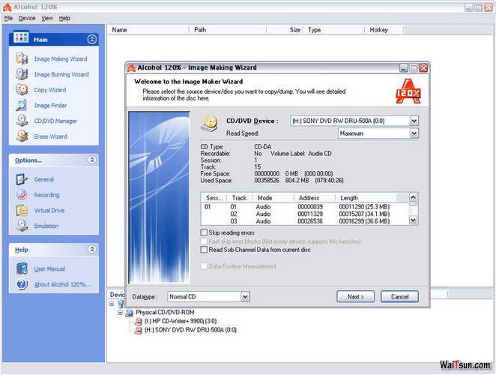Open the User Manual icon
The image size is (496, 375).
point(20,268)
